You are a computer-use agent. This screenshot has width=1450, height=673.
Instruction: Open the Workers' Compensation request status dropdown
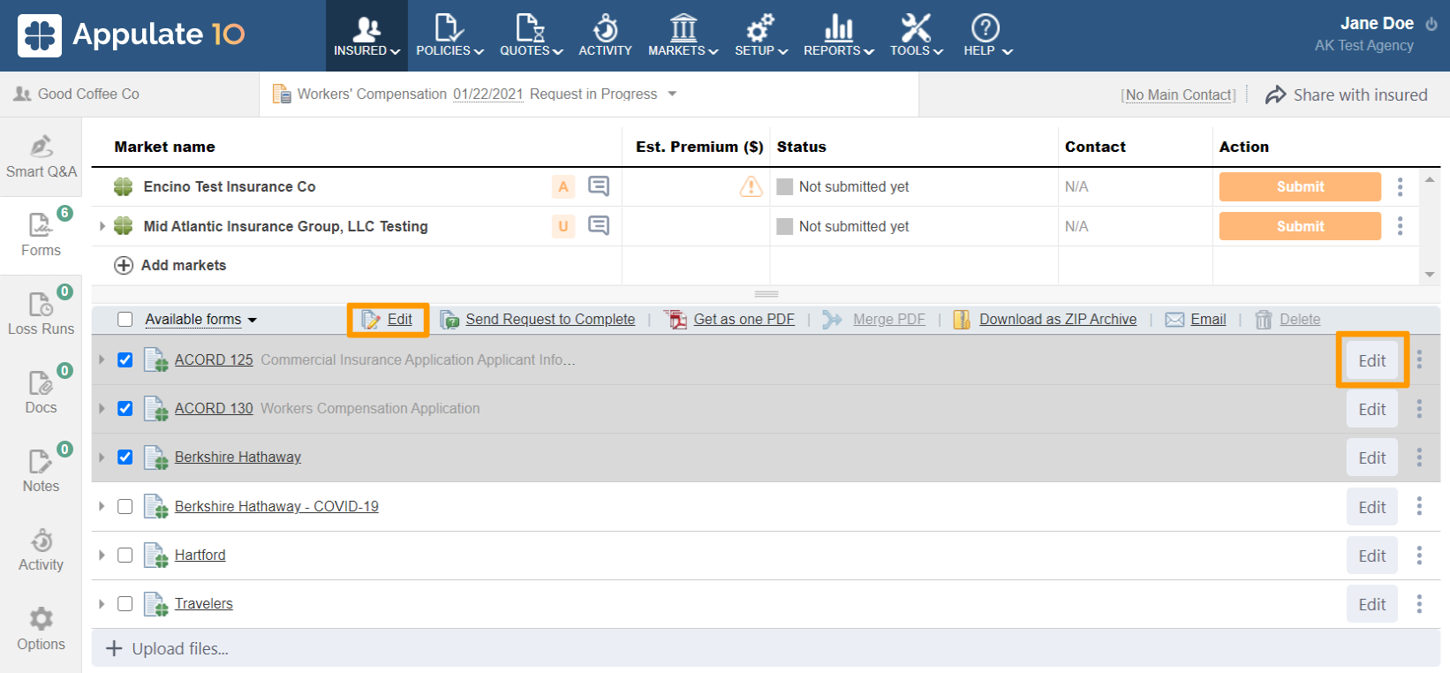[x=672, y=94]
